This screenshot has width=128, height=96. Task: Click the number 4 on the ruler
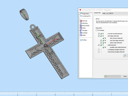coord(55,95)
